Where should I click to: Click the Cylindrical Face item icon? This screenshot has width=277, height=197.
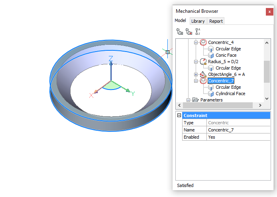[211, 94]
